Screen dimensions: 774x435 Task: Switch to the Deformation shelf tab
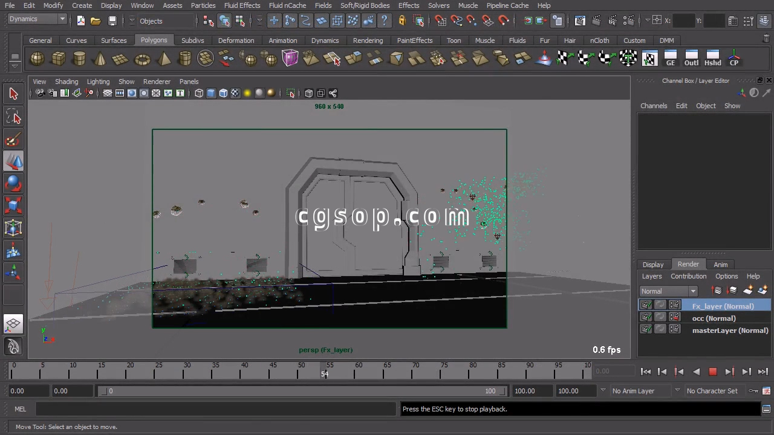pos(236,40)
